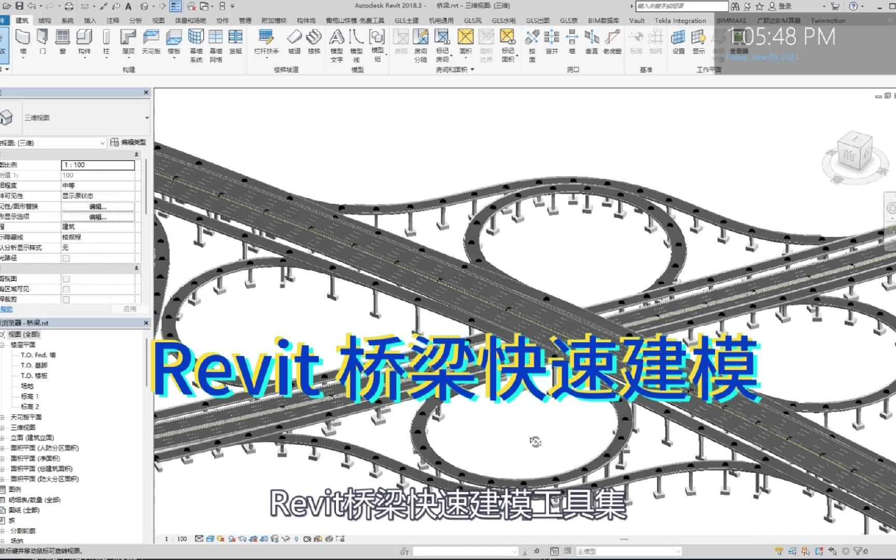Viewport: 896px width, 560px height.
Task: Select the 竖梃 (Mullion) tool
Action: pos(235,41)
